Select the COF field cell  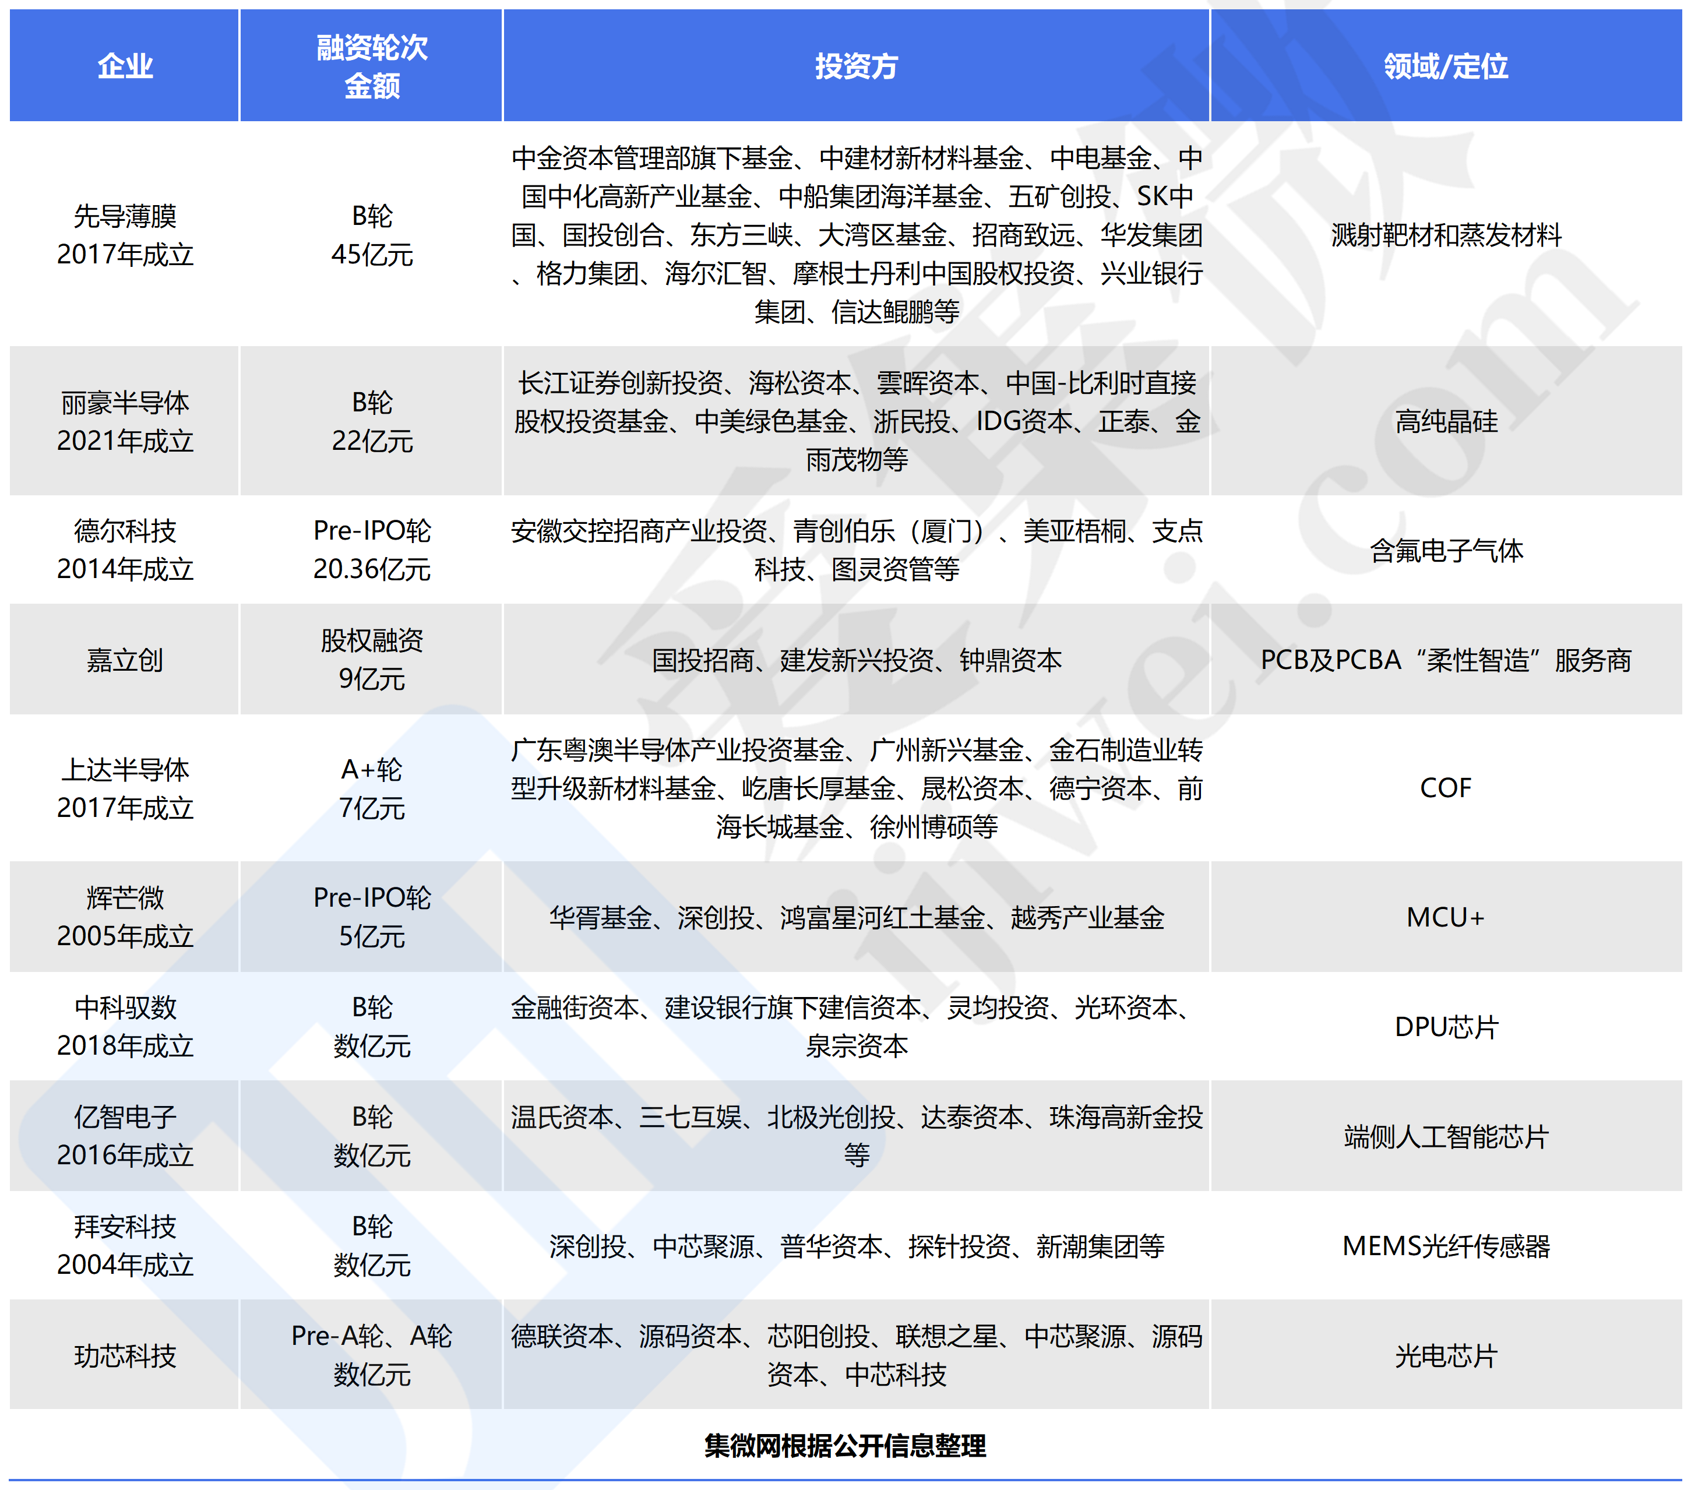coord(1446,788)
